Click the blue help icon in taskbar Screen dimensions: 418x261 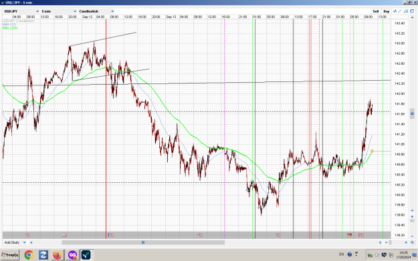[x=350, y=254]
